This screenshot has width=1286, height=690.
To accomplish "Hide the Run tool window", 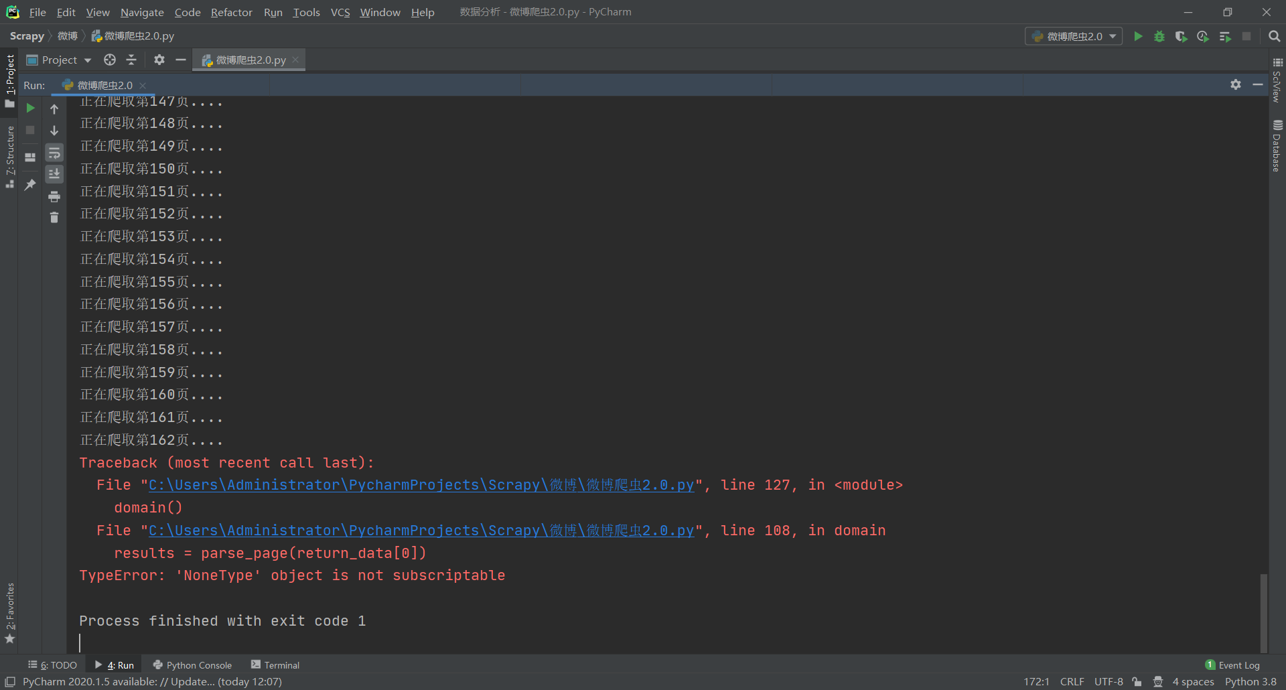I will (x=1257, y=84).
